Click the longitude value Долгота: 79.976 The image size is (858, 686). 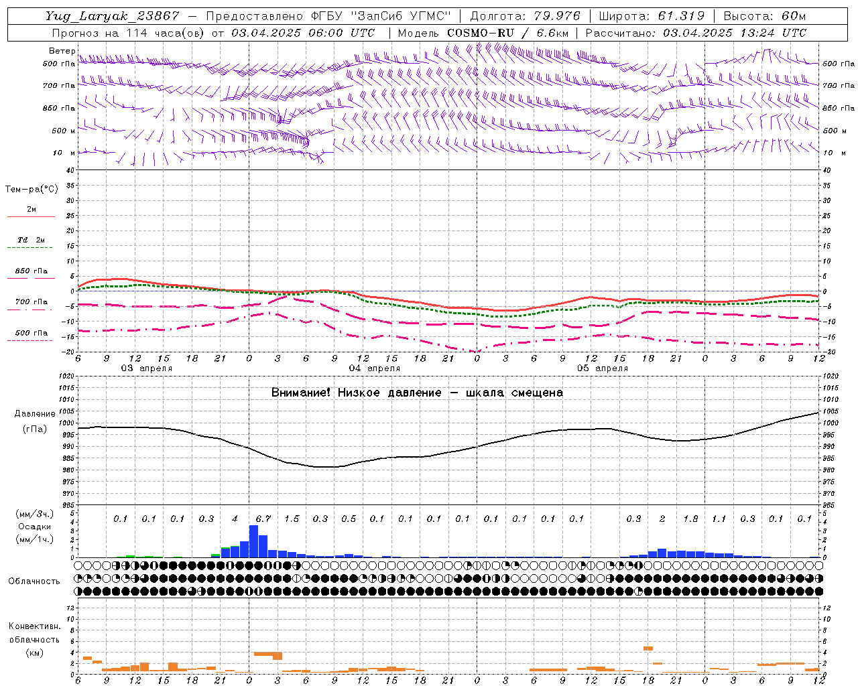click(x=525, y=16)
